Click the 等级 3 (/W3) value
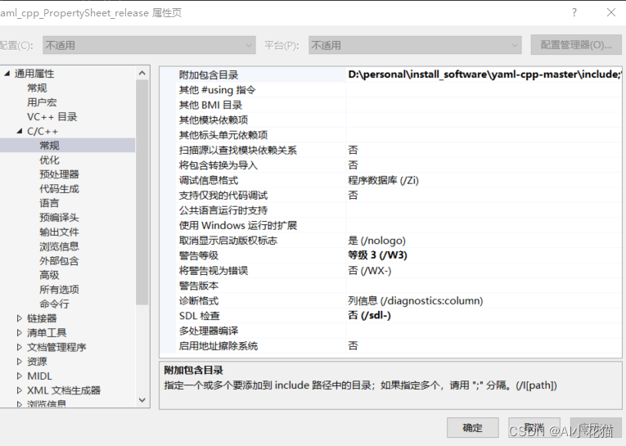The image size is (626, 446). pyautogui.click(x=377, y=255)
